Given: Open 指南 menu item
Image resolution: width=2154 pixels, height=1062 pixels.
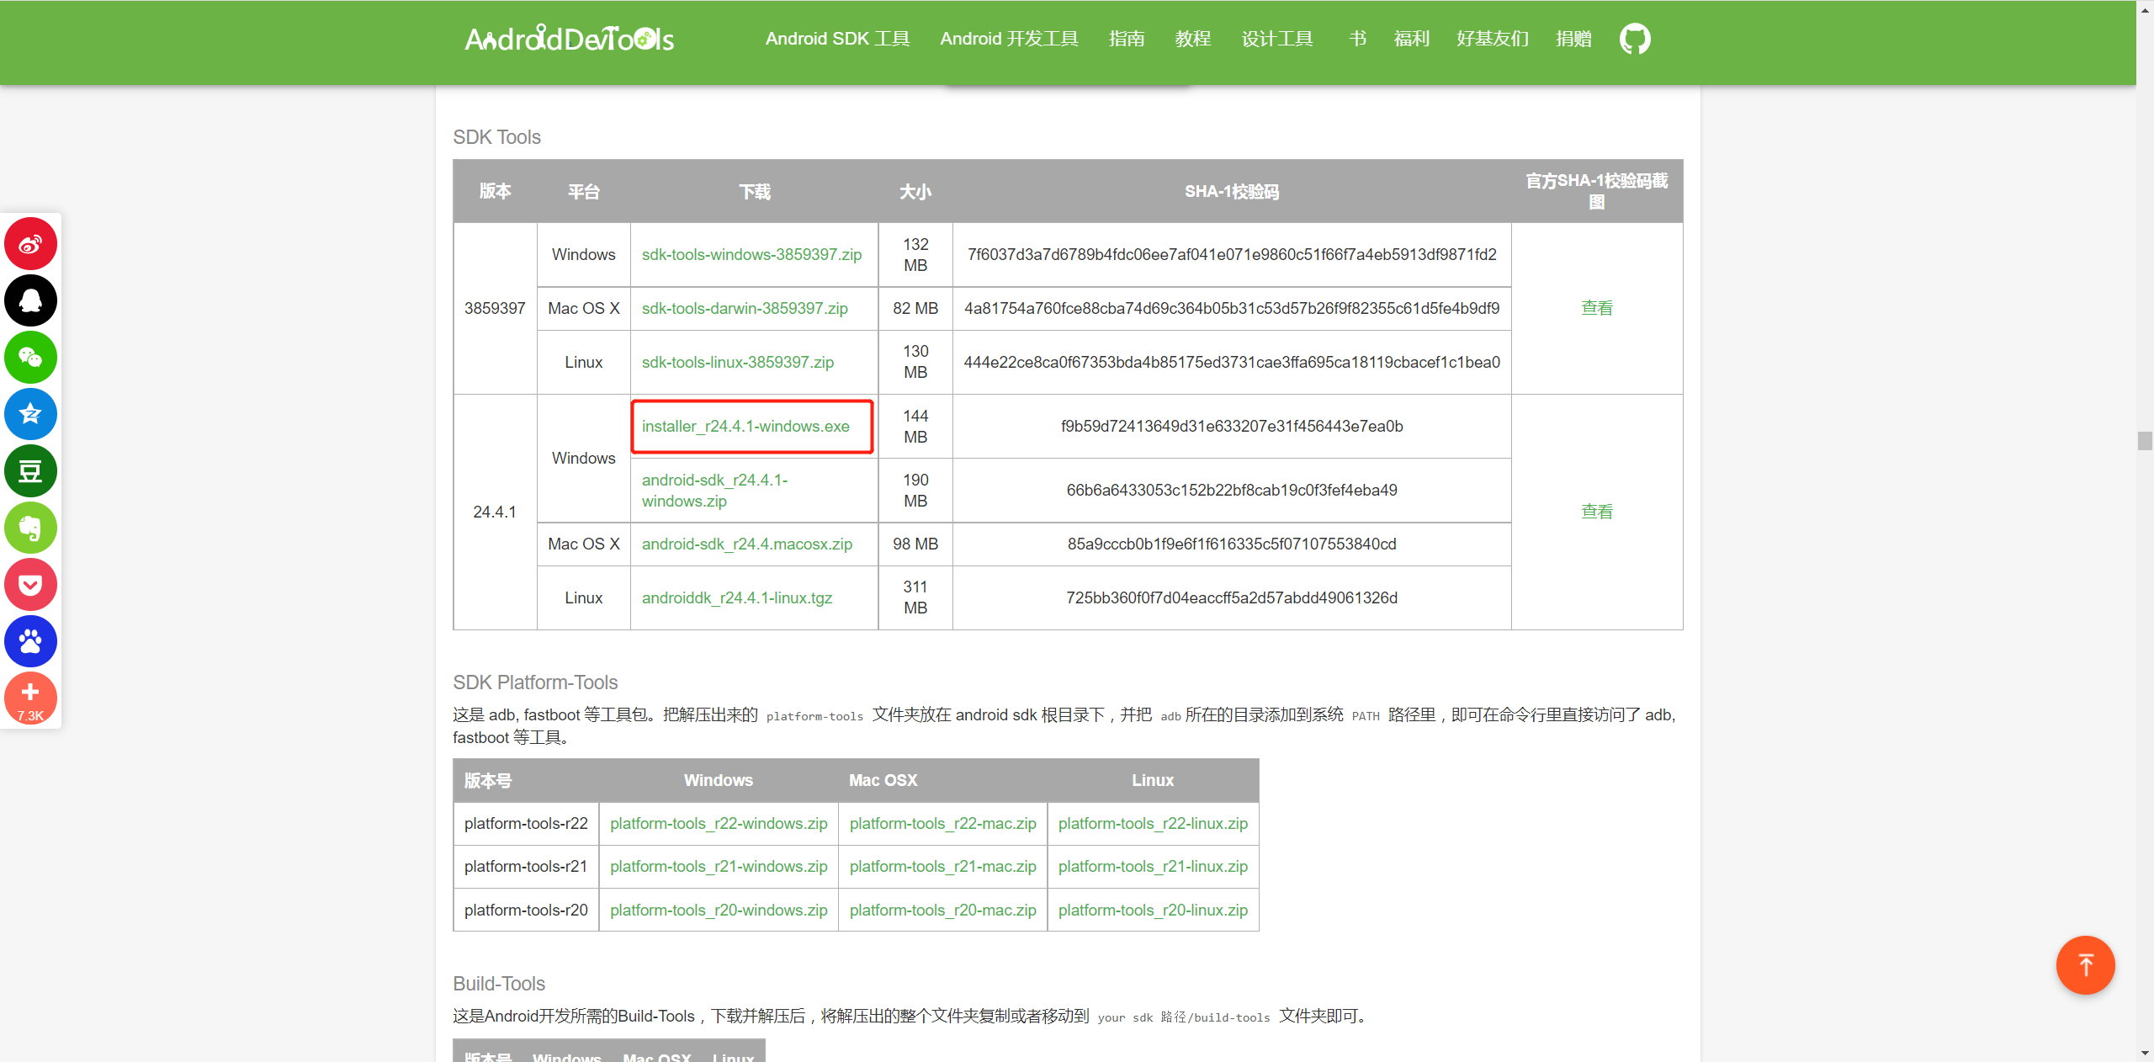Looking at the screenshot, I should click(x=1127, y=39).
